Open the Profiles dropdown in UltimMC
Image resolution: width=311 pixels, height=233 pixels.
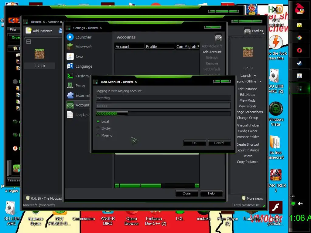tap(254, 31)
